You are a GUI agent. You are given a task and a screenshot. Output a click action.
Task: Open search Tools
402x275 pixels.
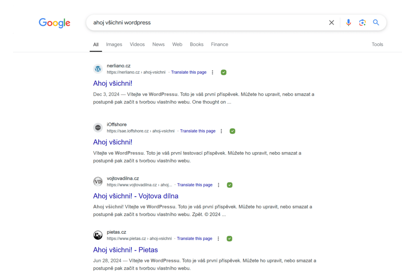tap(377, 44)
